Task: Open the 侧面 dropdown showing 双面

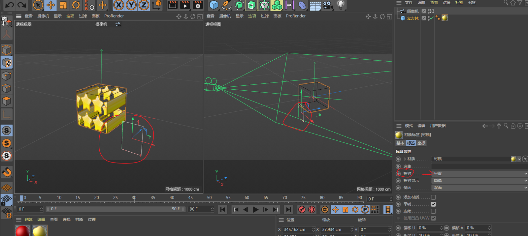Action: click(479, 188)
